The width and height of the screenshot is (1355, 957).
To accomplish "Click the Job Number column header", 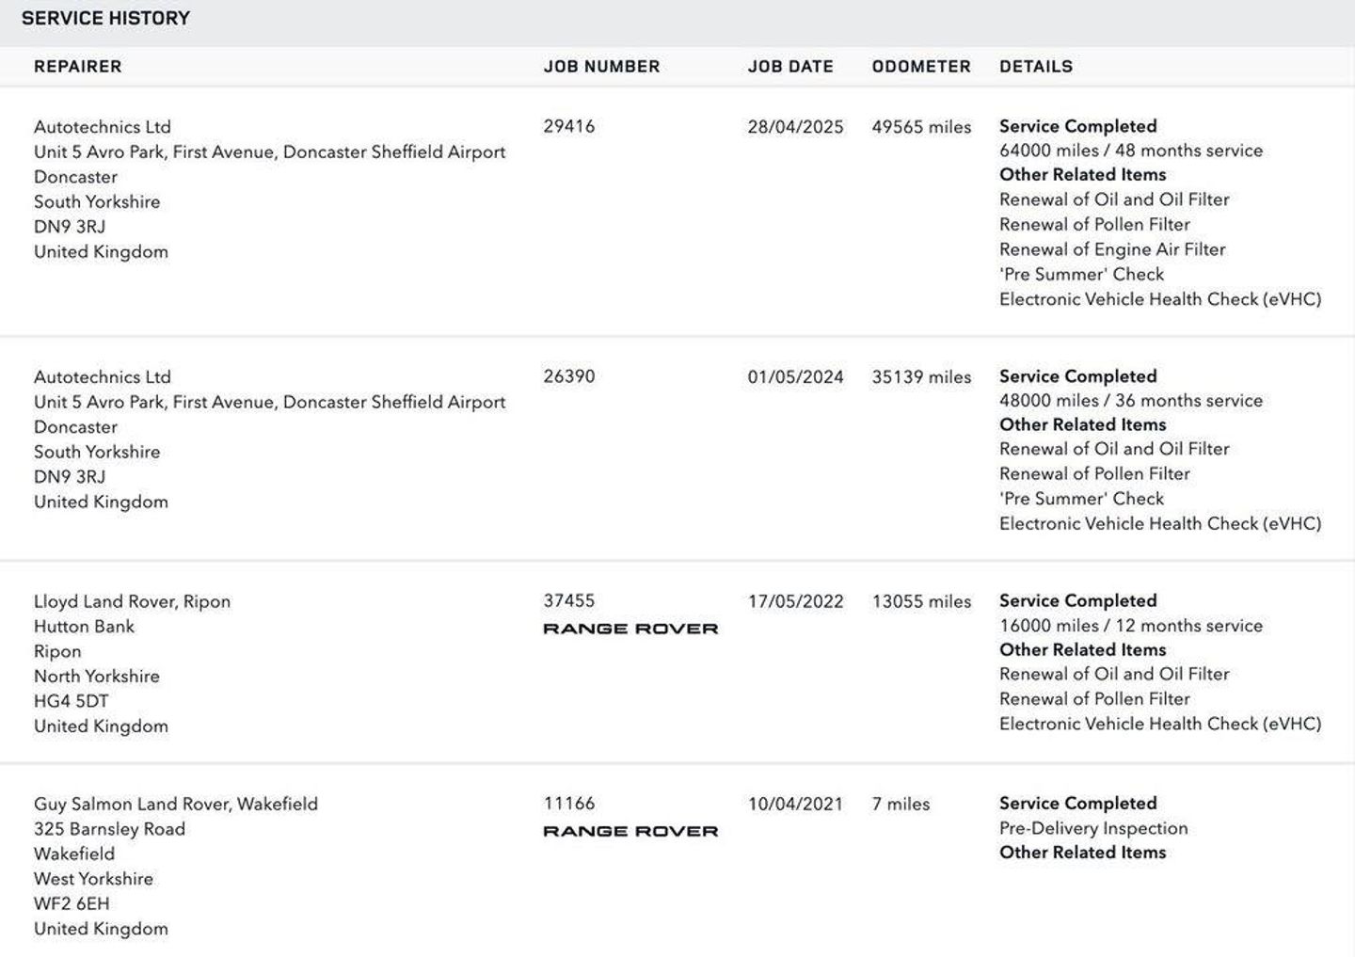I will pos(601,67).
